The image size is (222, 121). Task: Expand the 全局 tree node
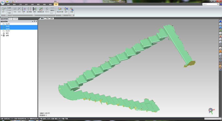1,35
